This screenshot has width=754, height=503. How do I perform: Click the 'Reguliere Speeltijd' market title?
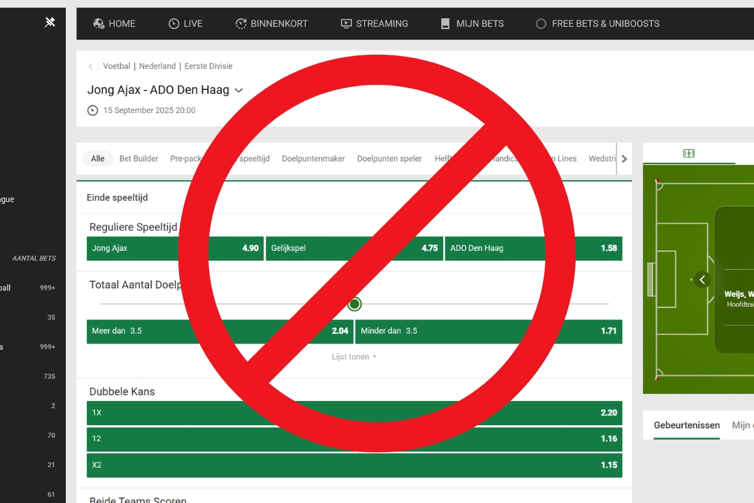pos(133,227)
